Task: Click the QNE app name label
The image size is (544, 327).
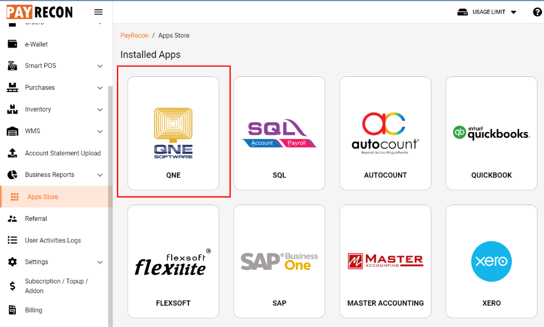Action: (173, 175)
